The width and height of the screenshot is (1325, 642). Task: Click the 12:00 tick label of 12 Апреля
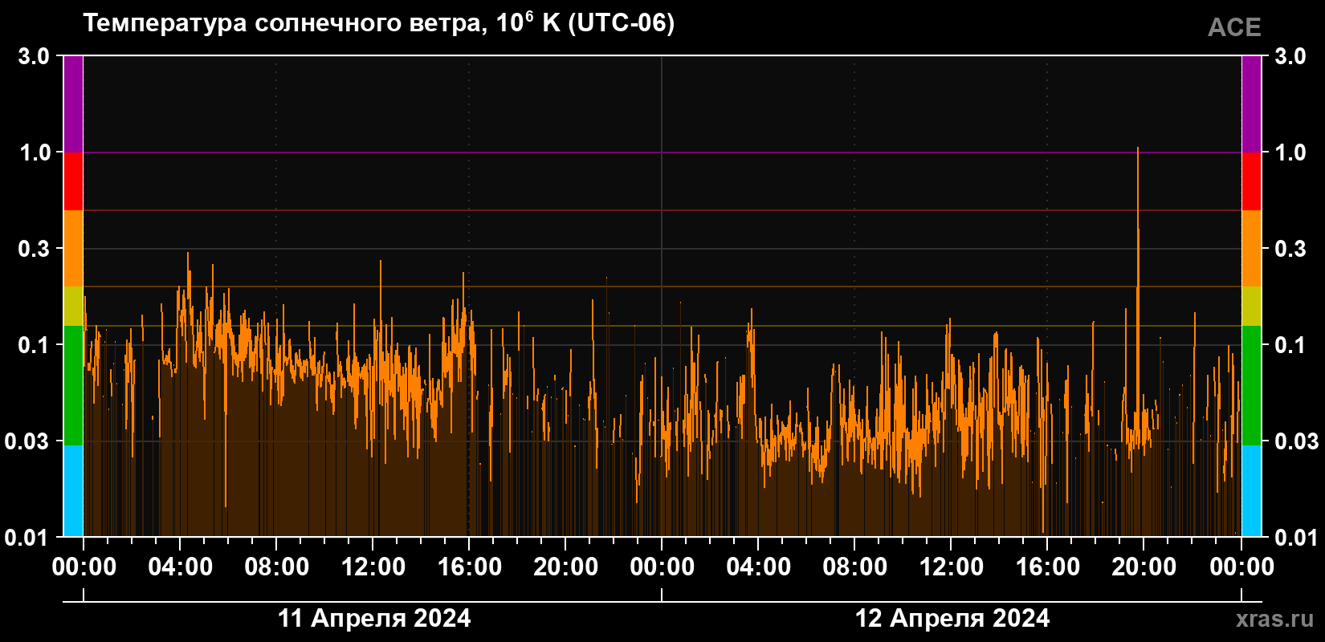(x=952, y=567)
